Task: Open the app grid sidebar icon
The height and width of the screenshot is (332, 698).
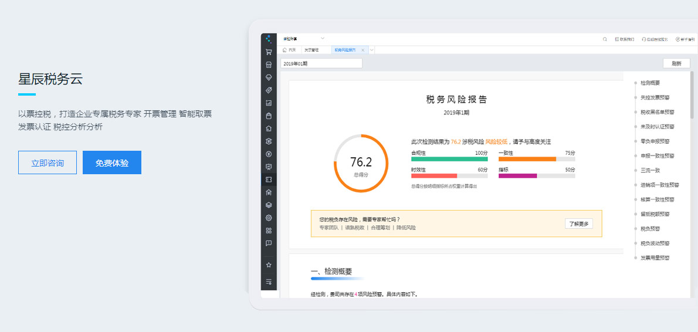Action: click(x=269, y=231)
